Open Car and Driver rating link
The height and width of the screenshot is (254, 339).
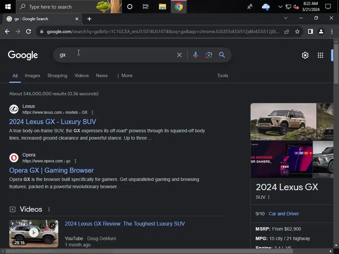tap(284, 214)
